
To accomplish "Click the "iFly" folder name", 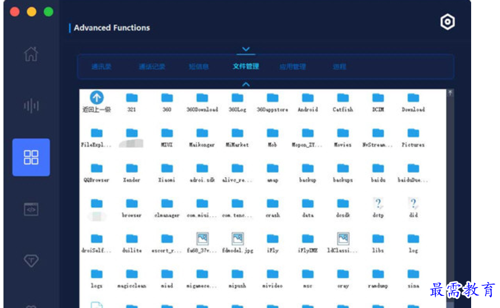I will tap(273, 251).
